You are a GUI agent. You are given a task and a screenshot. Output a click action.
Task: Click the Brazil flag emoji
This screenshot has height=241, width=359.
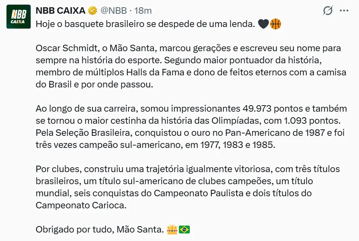point(184,230)
